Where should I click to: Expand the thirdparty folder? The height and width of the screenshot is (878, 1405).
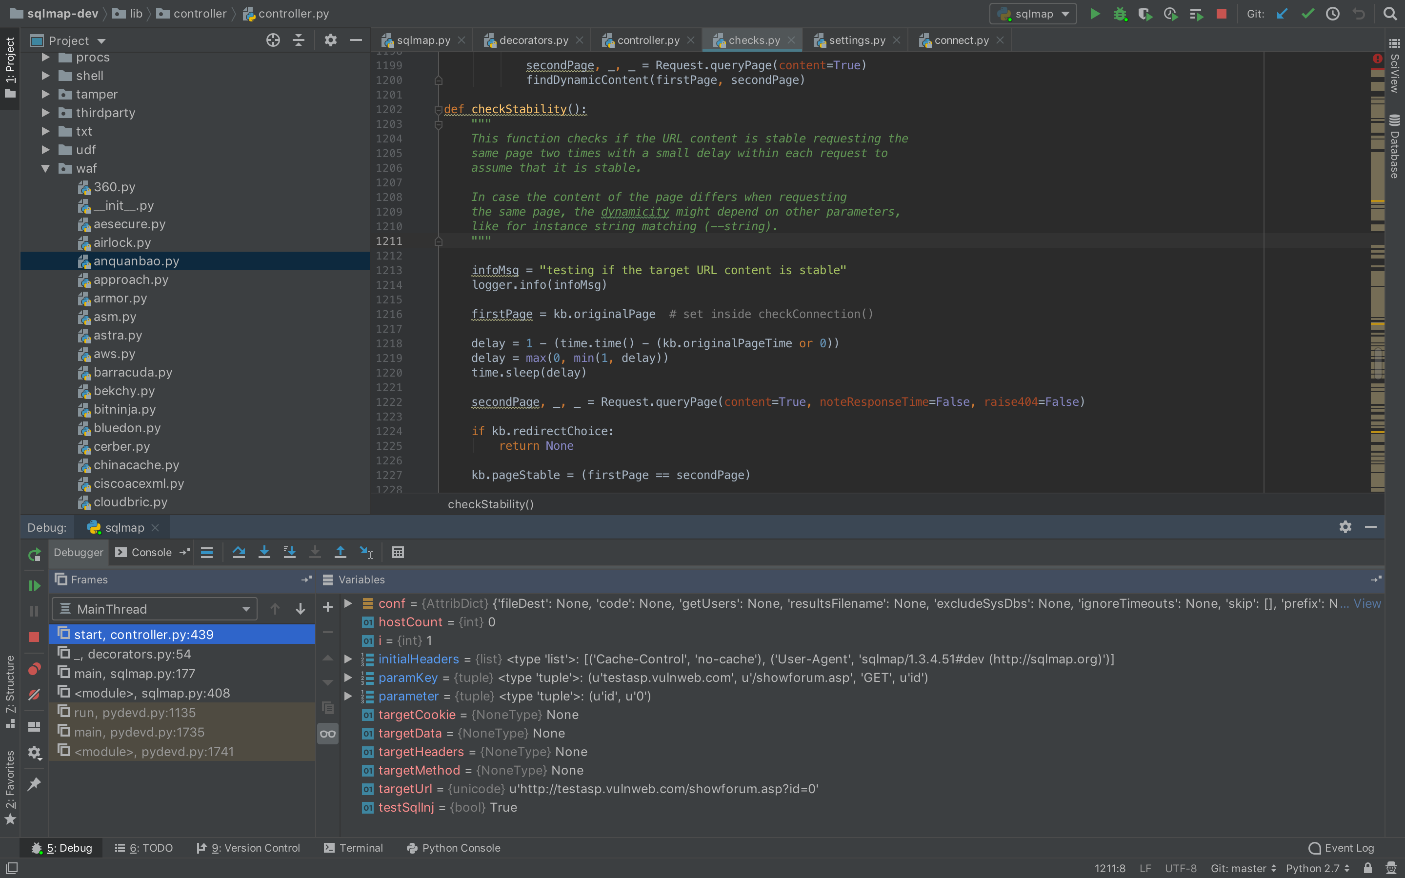tap(45, 113)
